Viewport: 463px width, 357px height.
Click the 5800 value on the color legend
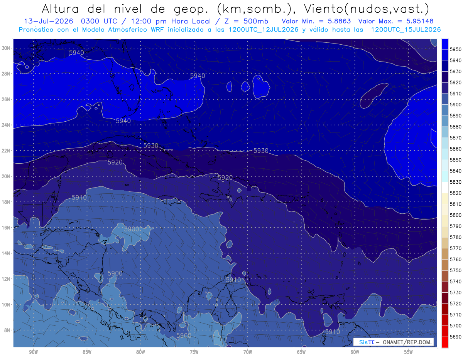[x=456, y=215]
